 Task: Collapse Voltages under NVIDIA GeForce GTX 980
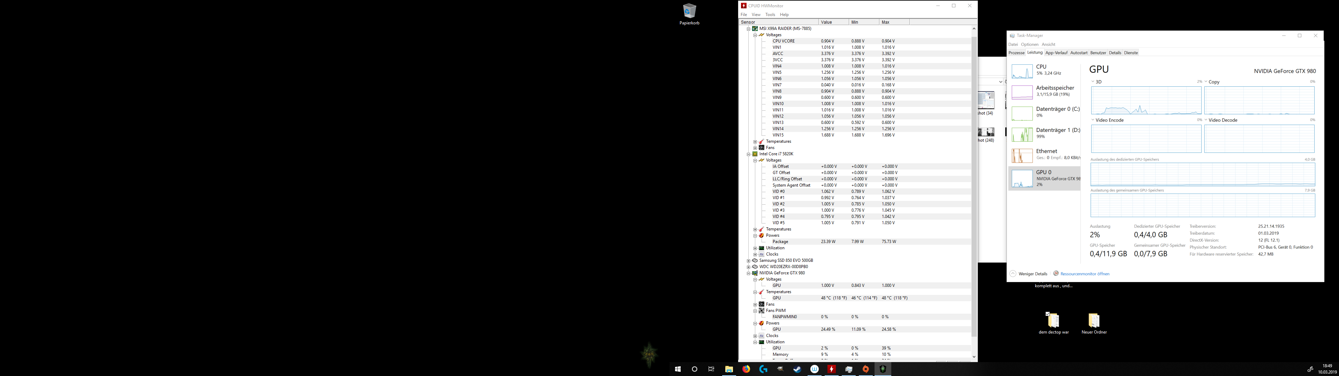point(755,280)
